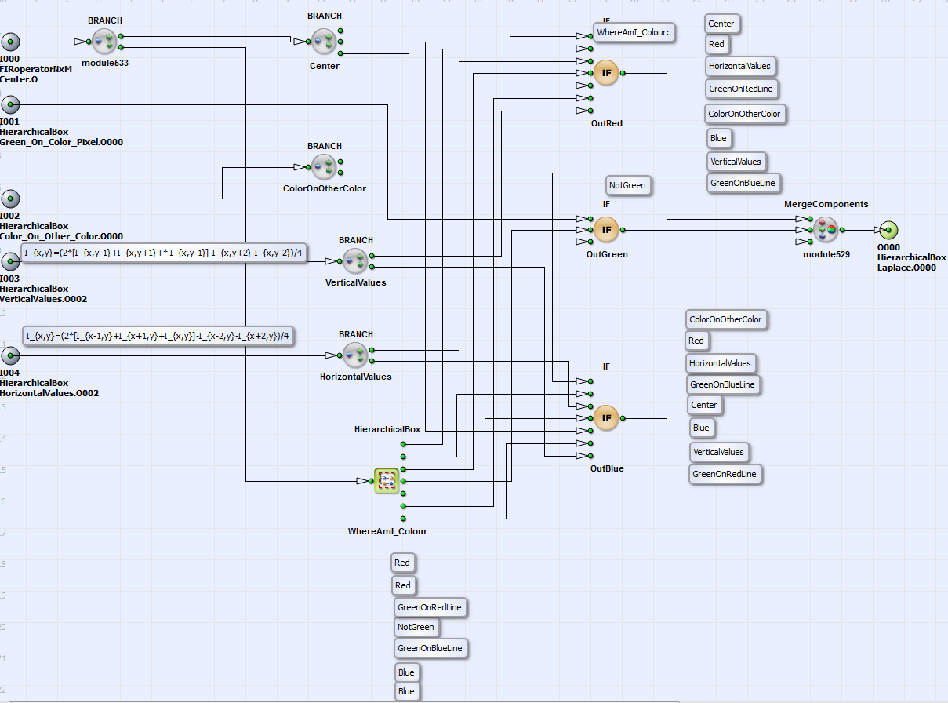This screenshot has height=703, width=948.
Task: Click the 'HorizontalValues.0002' input label
Action: (x=49, y=393)
